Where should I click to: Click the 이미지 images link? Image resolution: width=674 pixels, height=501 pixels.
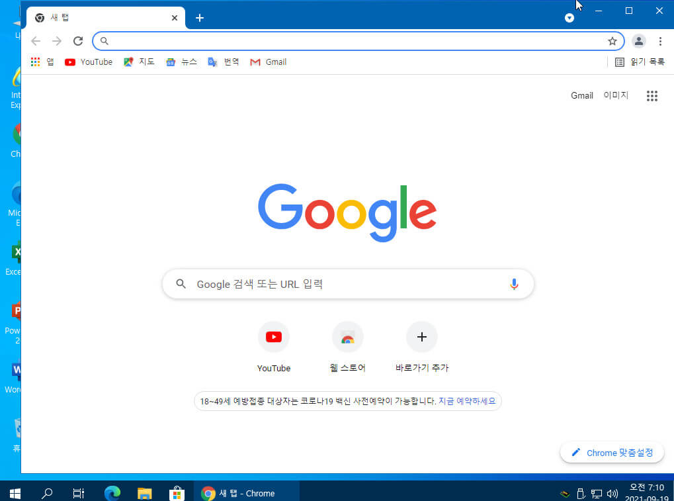[x=616, y=95]
